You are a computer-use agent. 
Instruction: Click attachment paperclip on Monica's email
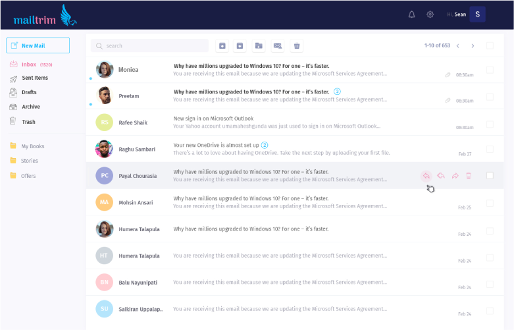(448, 75)
